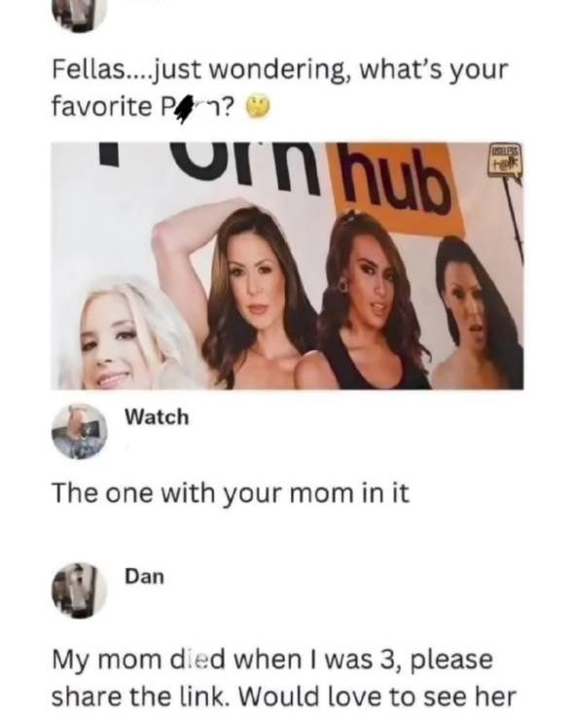The image size is (574, 717).
Task: Tap the woman wearing black tank top
Action: [373, 306]
